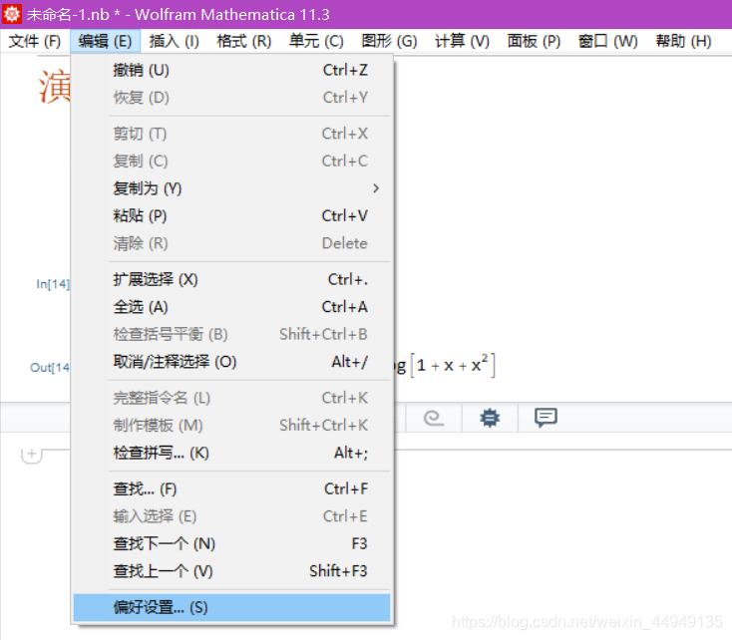Screen dimensions: 732x640
Task: Open the 文件 (F) menu
Action: 35,41
